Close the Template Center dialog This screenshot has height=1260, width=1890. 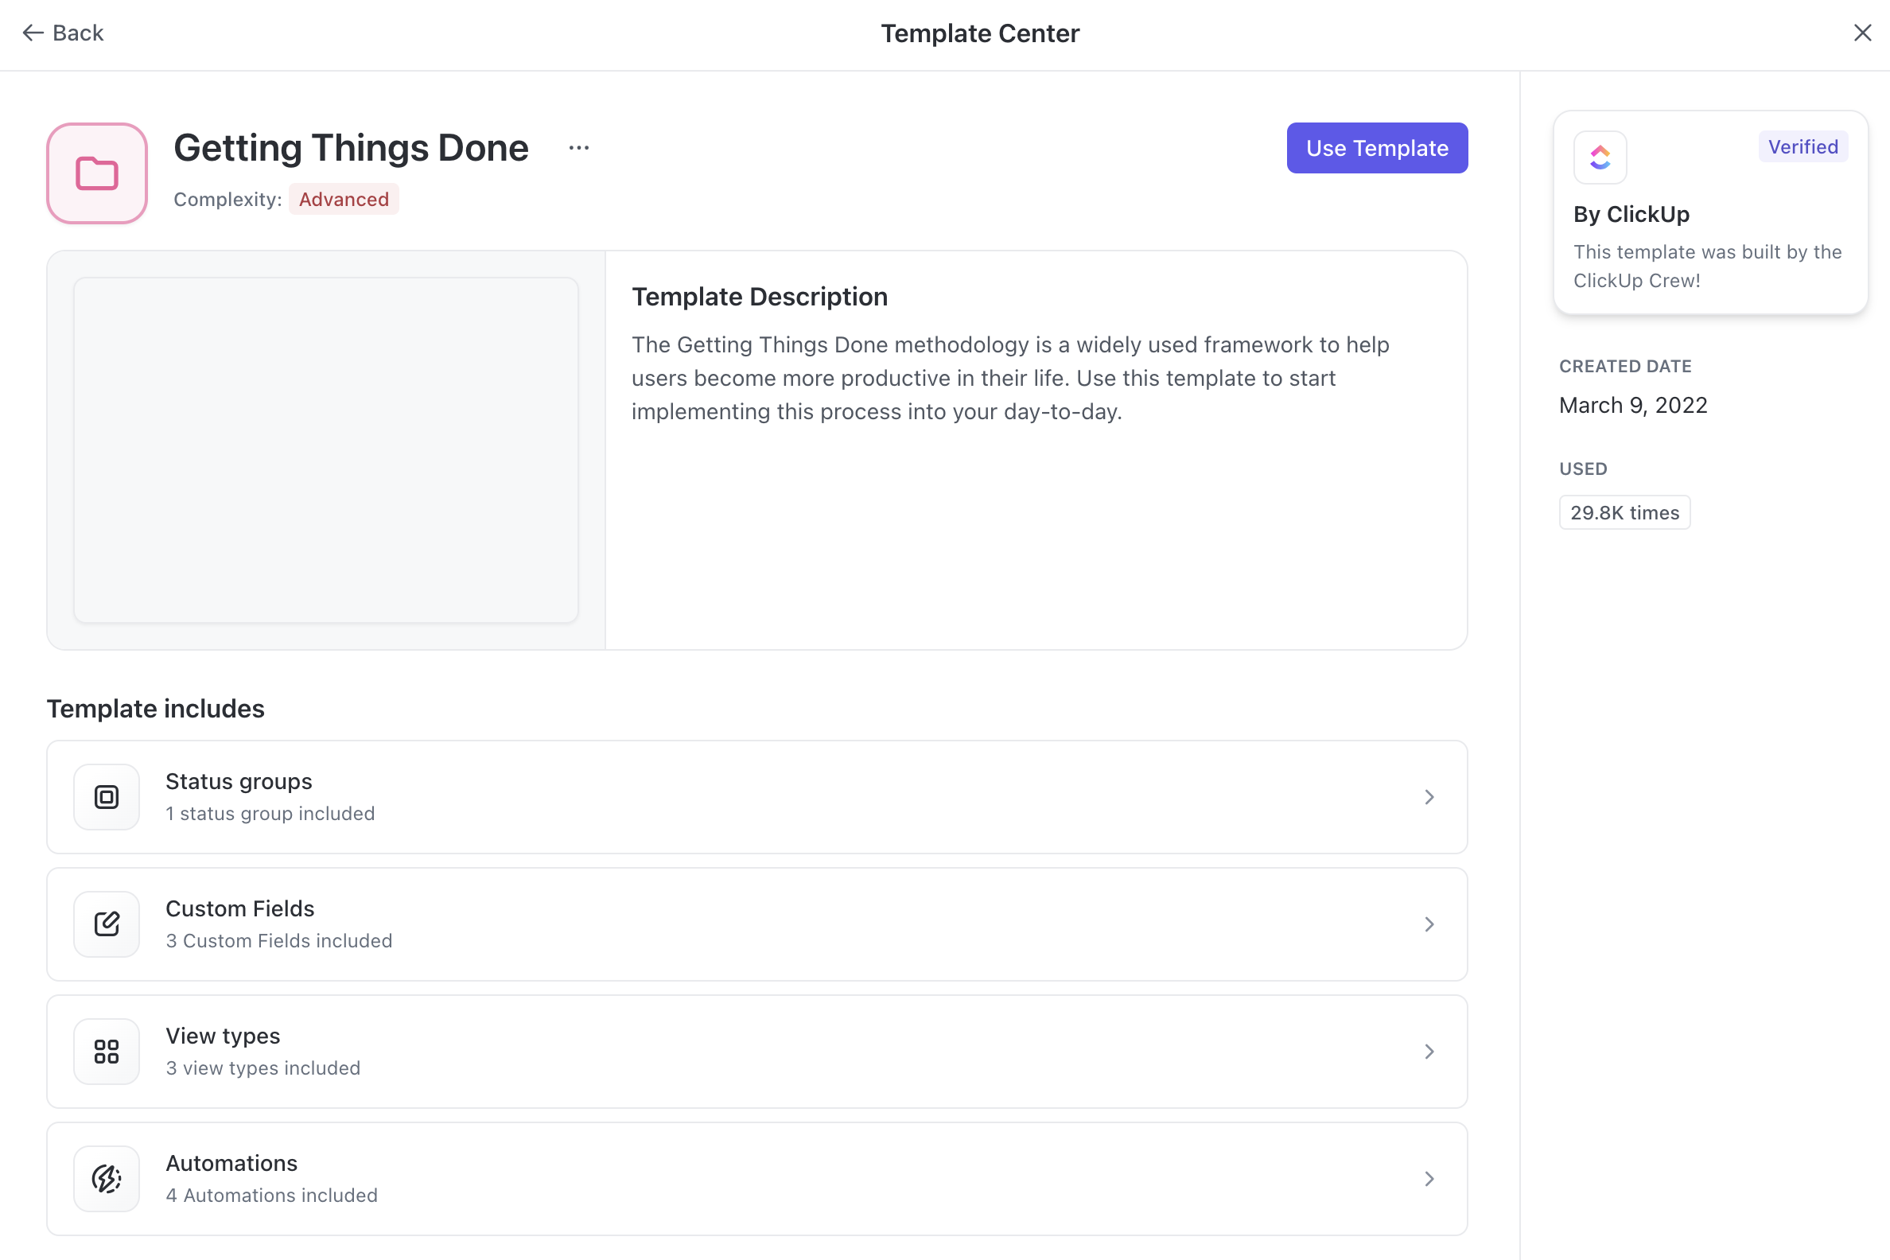[1862, 33]
